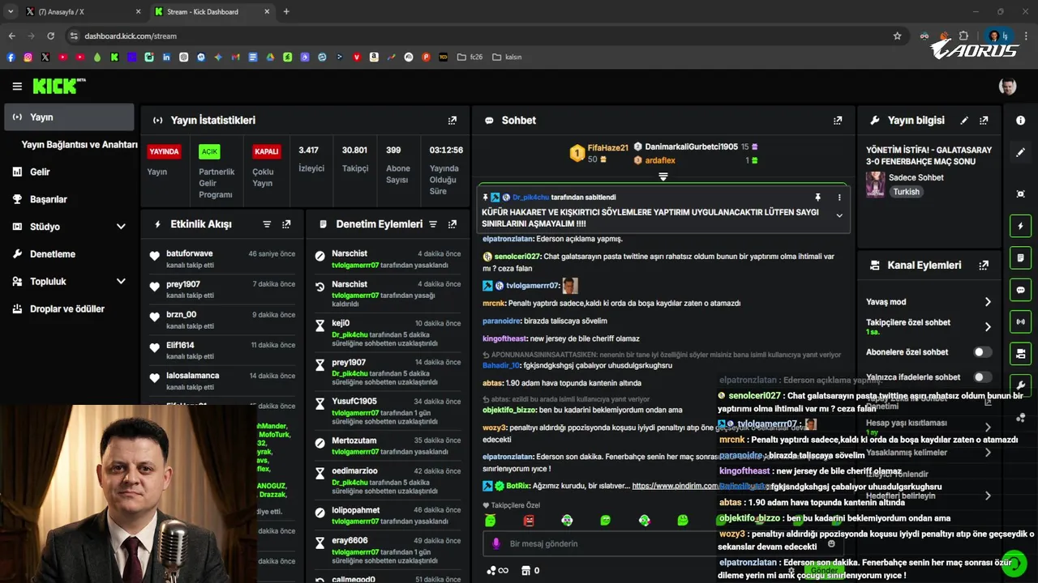Click the purple microphone icon in chat input
This screenshot has width=1038, height=583.
[496, 544]
